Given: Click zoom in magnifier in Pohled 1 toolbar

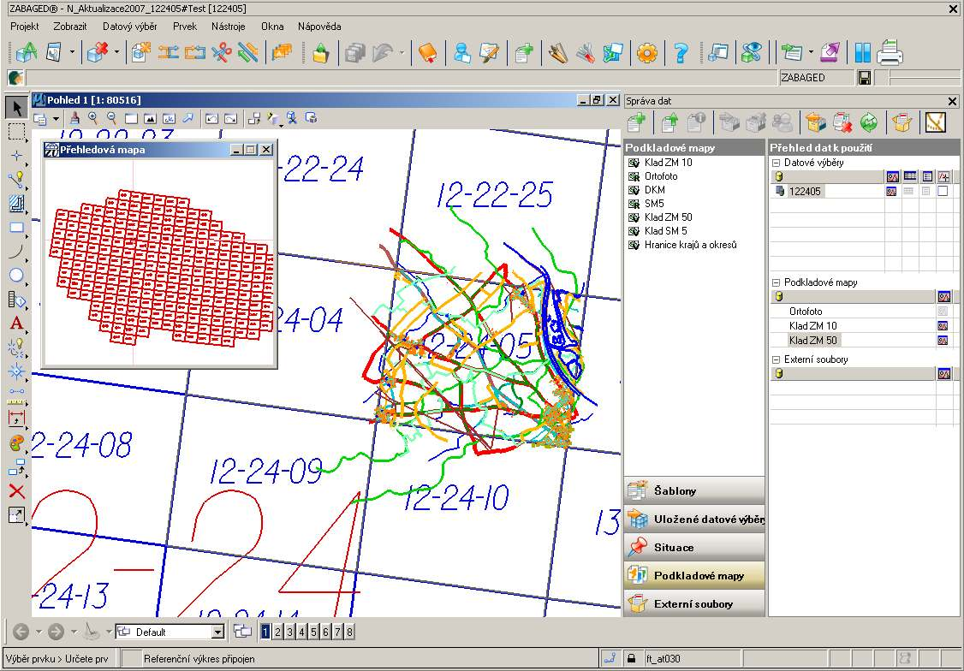Looking at the screenshot, I should (x=92, y=118).
